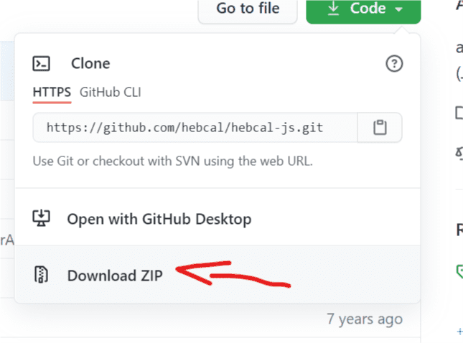Image resolution: width=463 pixels, height=343 pixels.
Task: Open the clone help question mark
Action: 394,64
